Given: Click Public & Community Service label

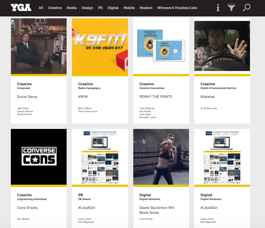Looking at the screenshot, I should 218,88.
